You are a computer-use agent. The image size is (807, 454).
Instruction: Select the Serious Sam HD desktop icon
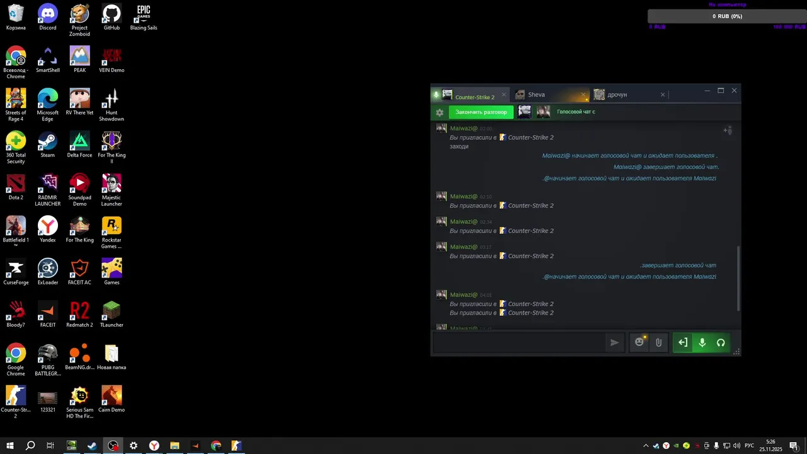click(x=79, y=402)
